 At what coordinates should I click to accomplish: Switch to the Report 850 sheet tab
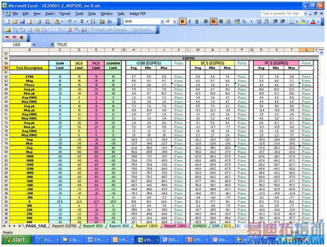[93, 226]
